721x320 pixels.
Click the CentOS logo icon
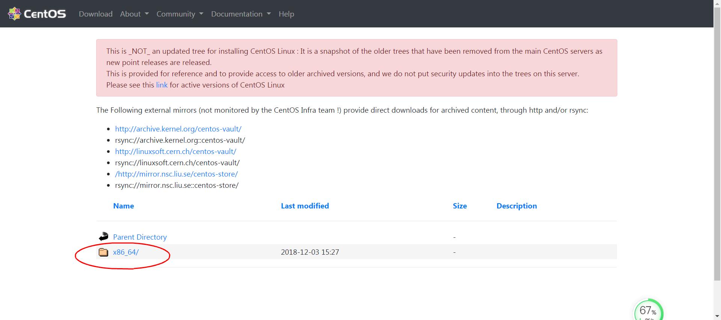(14, 14)
